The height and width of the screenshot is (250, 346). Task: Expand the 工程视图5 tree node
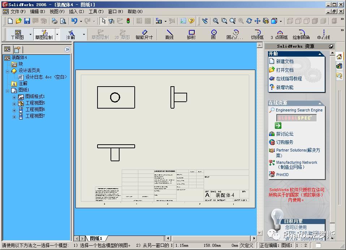(14, 103)
